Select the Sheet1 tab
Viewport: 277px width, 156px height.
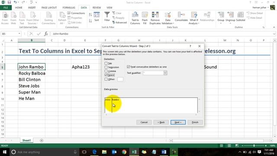[26, 140]
